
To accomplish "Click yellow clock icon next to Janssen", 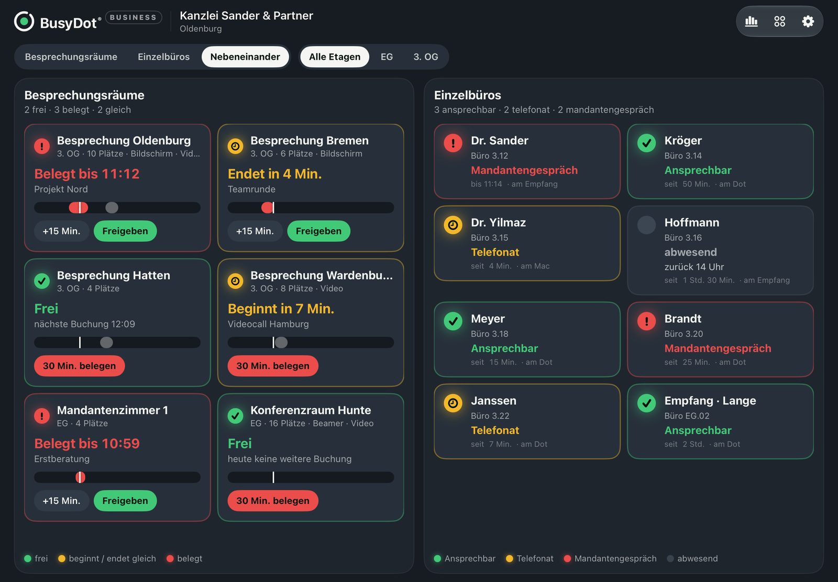I will click(453, 403).
